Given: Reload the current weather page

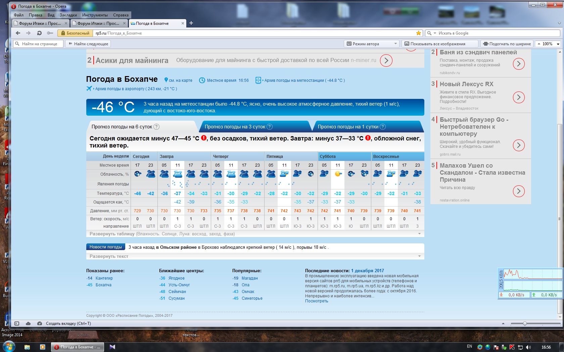Looking at the screenshot, I should [39, 33].
